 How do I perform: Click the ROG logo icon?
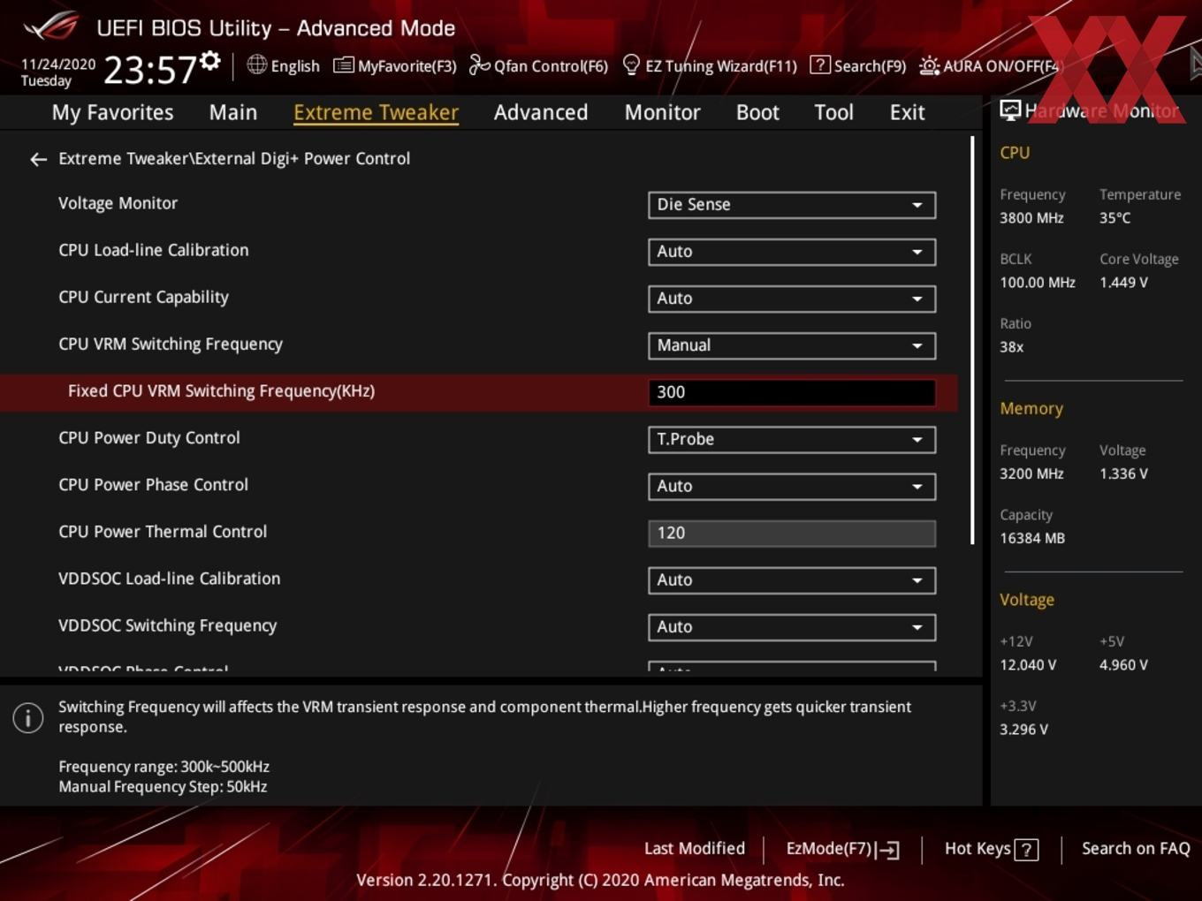pyautogui.click(x=50, y=25)
